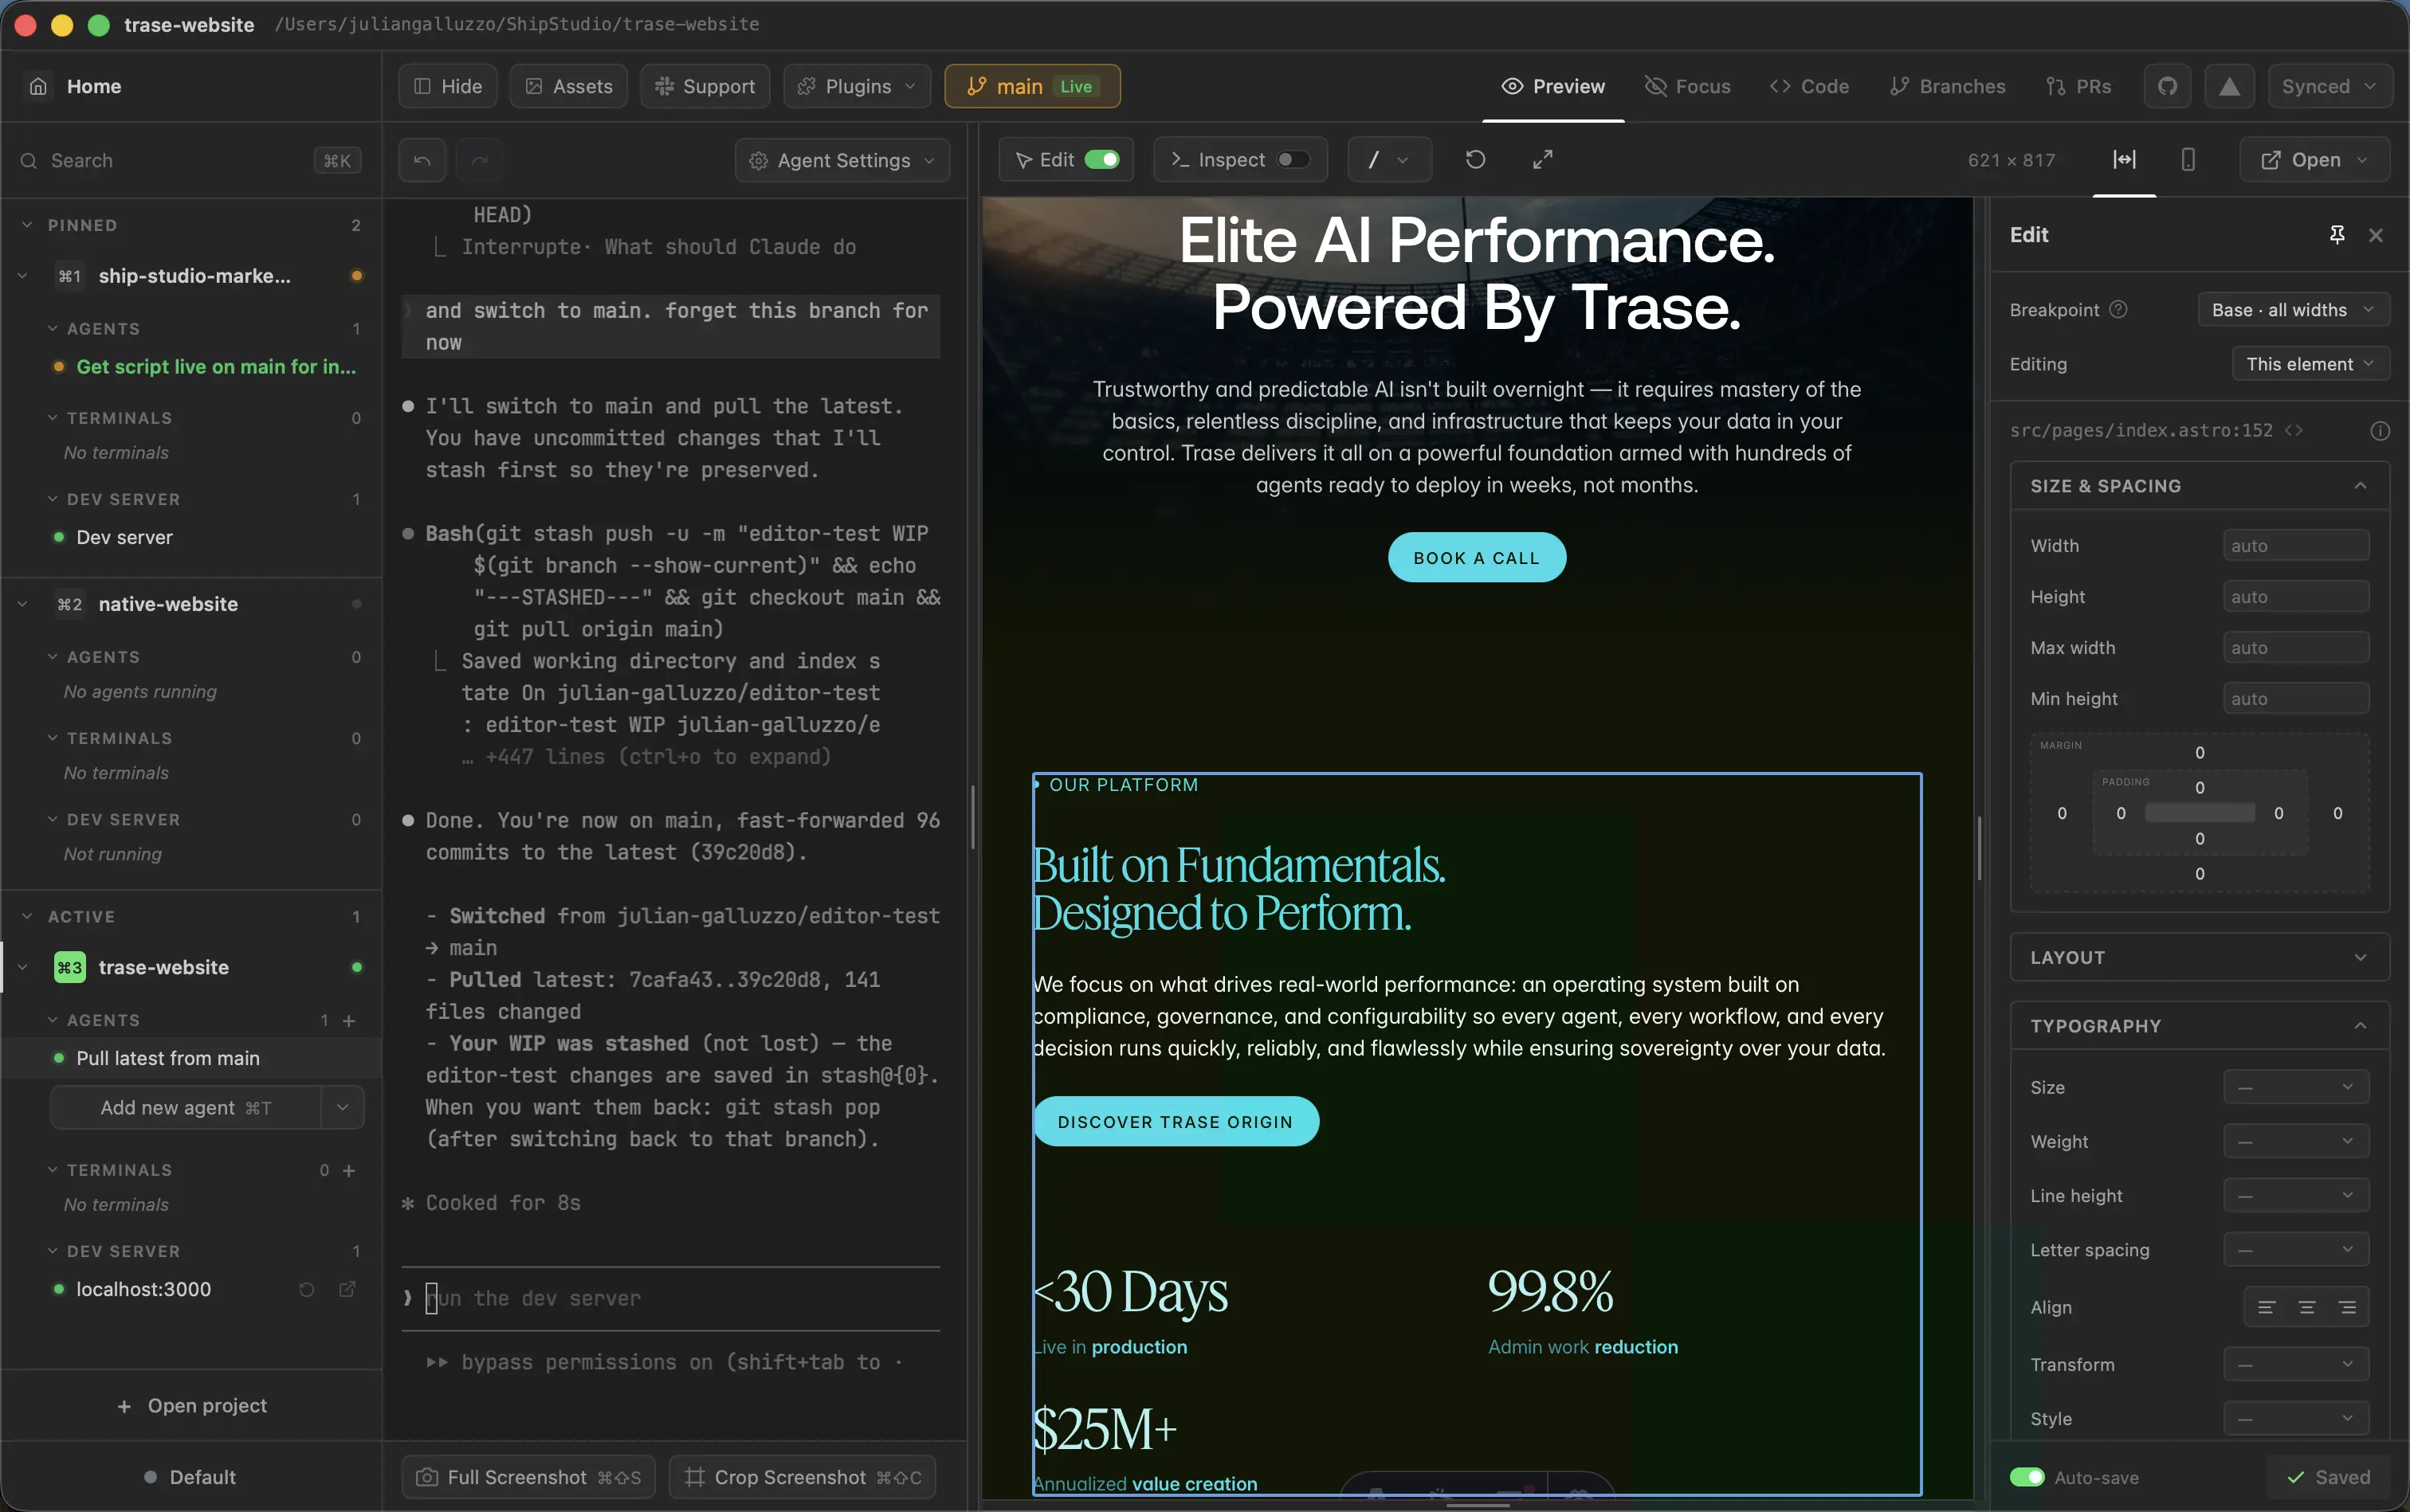Click the undo arrow icon
The height and width of the screenshot is (1512, 2410).
422,160
